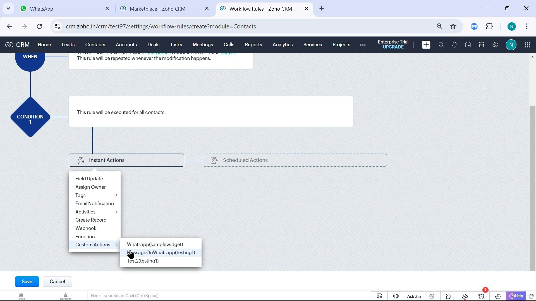Click the CRM header search icon

click(x=441, y=45)
